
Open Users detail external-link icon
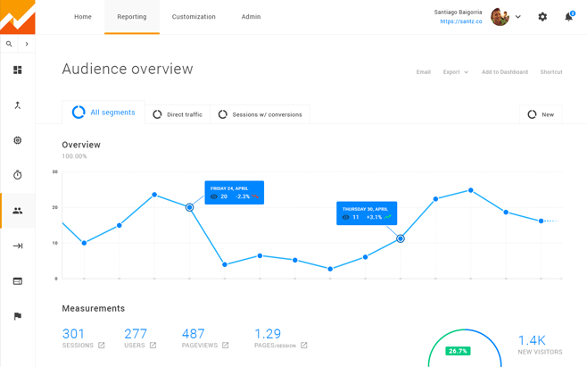pos(153,346)
